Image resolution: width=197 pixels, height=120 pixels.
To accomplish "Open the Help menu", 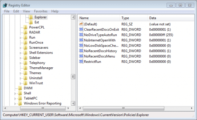I will click(55, 11).
